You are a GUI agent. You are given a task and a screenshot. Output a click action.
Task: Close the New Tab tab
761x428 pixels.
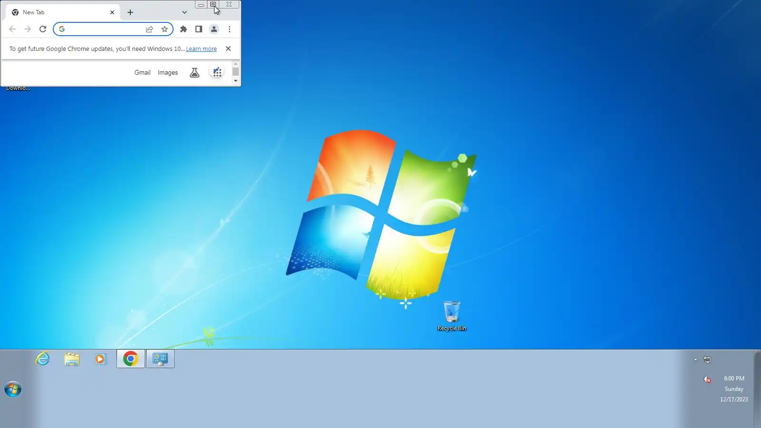pos(112,12)
